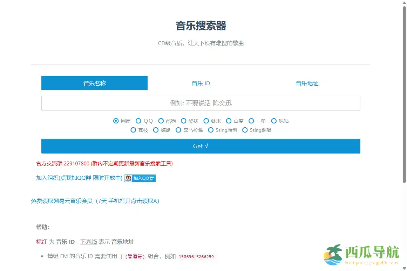Choose 酷我 as search source
This screenshot has height=271, width=407.
click(184, 121)
